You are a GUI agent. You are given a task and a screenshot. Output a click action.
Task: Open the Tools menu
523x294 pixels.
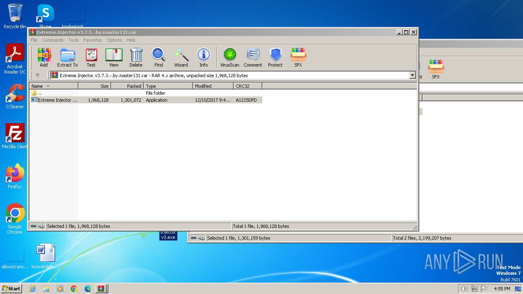point(74,40)
